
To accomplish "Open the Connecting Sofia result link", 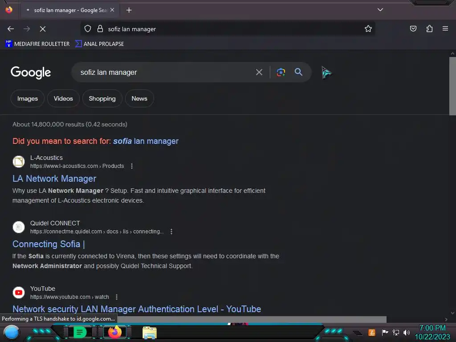I will click(49, 244).
